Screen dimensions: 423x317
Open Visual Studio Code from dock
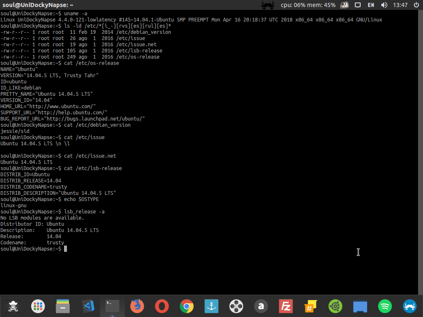point(88,307)
